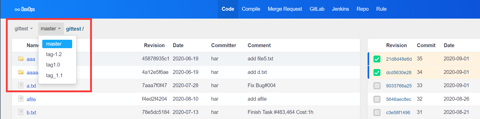Collapse the master branch dropdown
480x119 pixels.
coord(51,29)
